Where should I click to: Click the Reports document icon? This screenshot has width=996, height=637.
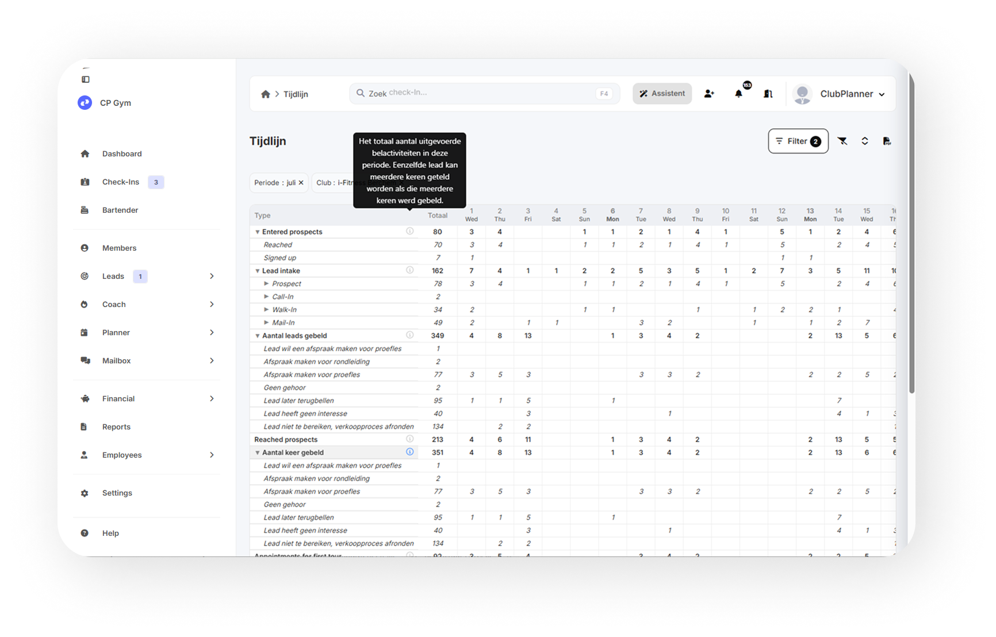84,427
